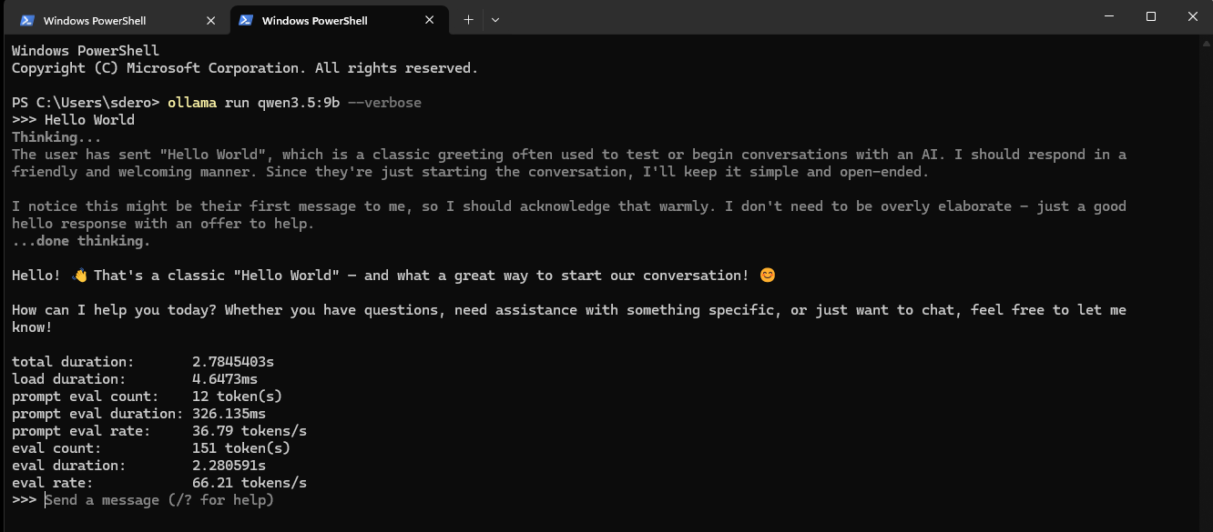Click the PowerShell icon on the active tab
Viewport: 1213px width, 532px height.
[x=246, y=20]
